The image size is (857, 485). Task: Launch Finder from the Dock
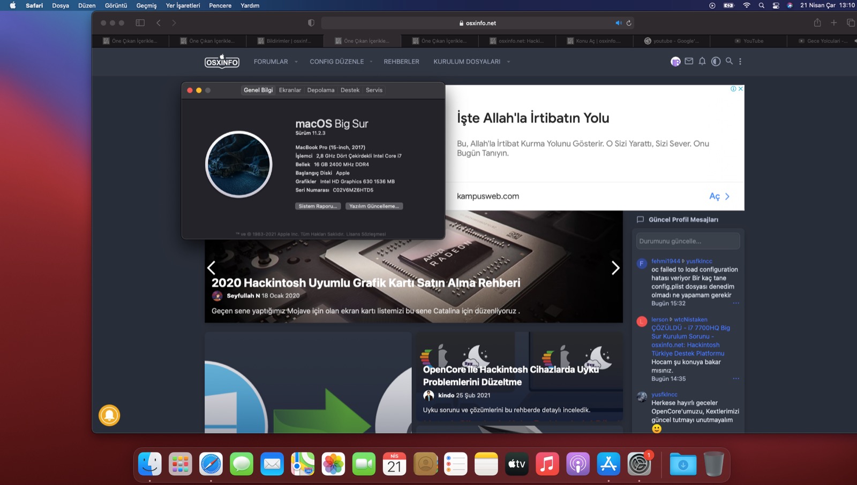coord(150,464)
